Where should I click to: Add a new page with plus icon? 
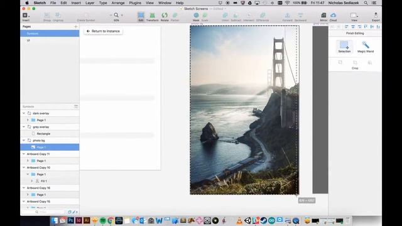(75, 26)
